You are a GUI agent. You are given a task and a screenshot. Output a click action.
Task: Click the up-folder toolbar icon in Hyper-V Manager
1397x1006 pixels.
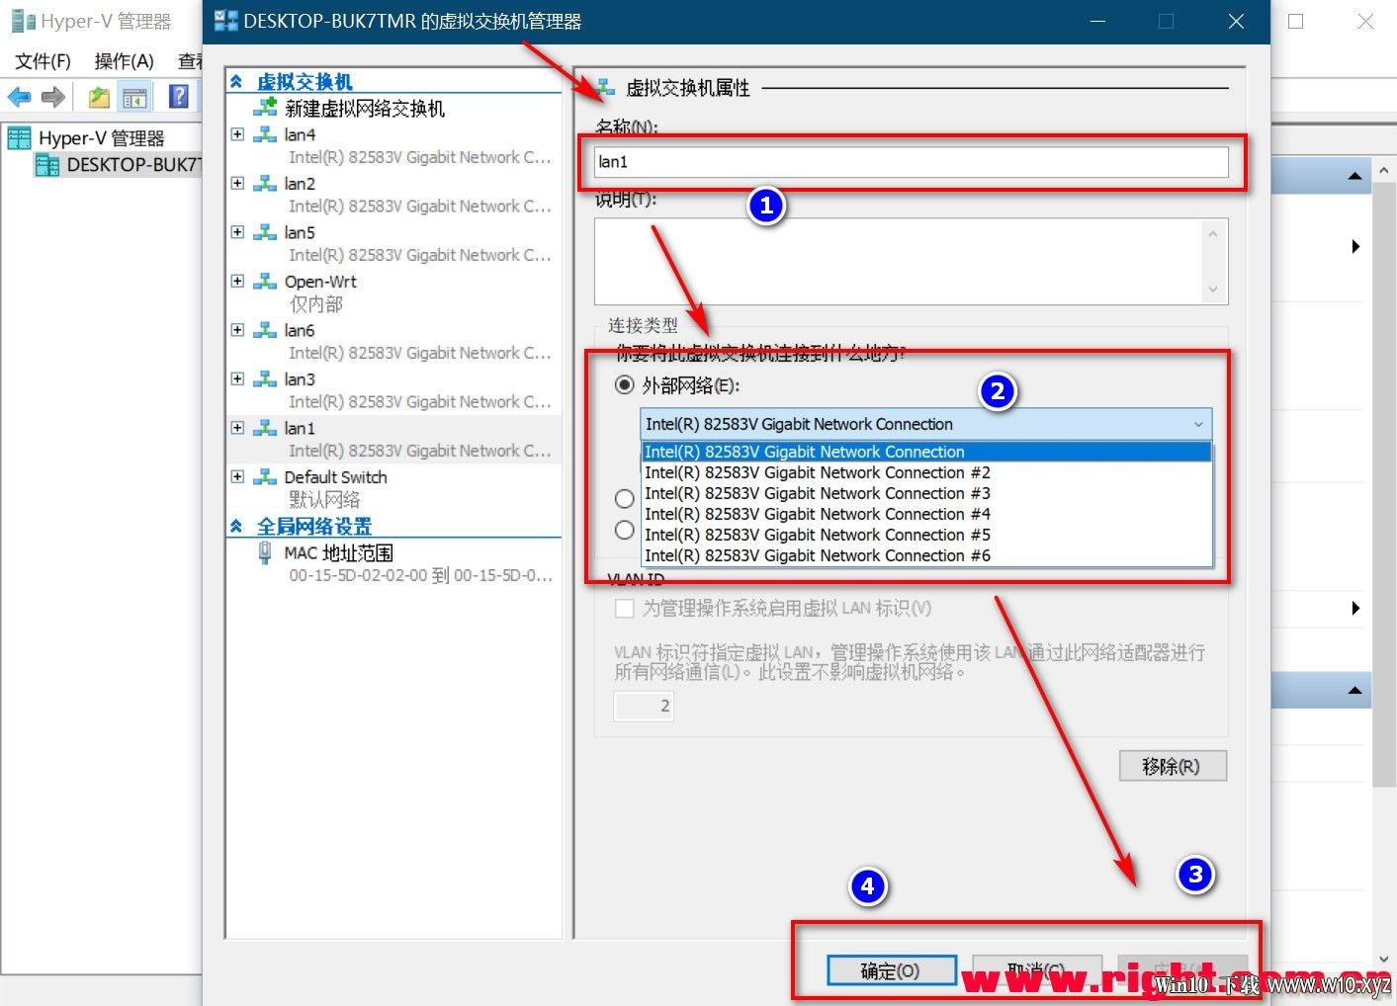point(99,97)
